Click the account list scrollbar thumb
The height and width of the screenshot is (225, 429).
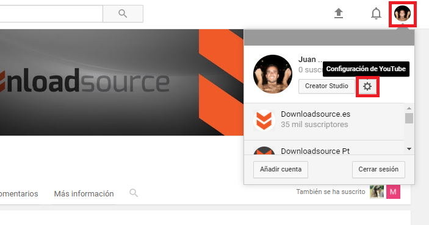409,119
